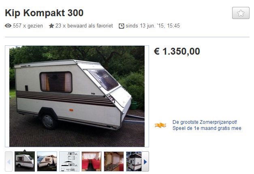Click the 'Kip Kompakt 300' listing title
Screen dimensions: 254x174
click(x=44, y=13)
